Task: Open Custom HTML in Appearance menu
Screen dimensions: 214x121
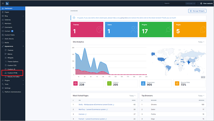Action: (x=13, y=73)
